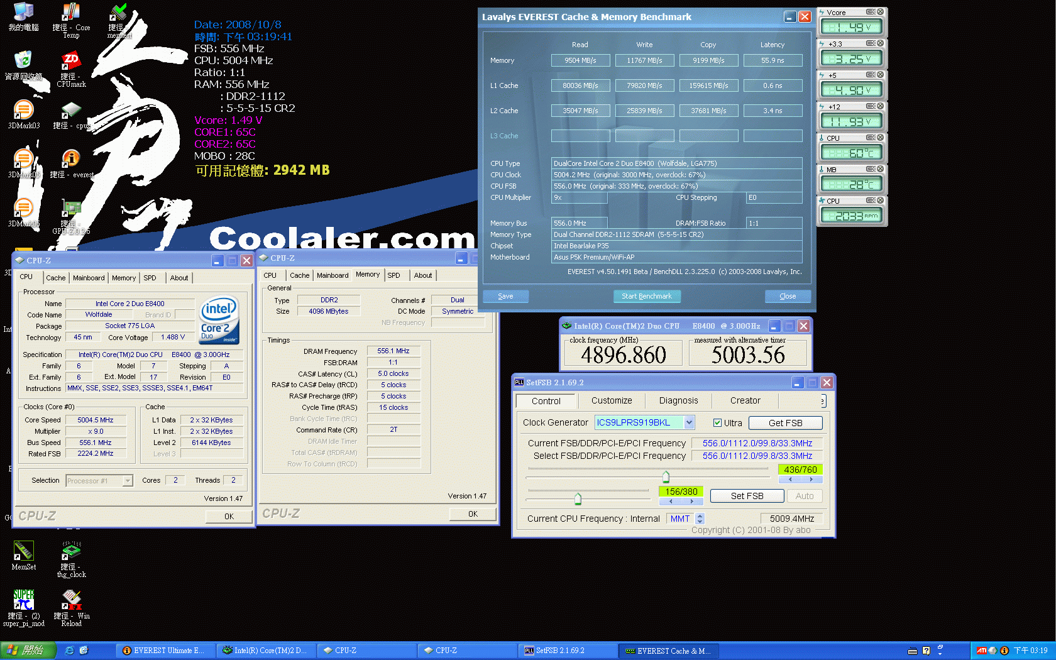Click the ATI tray icon in system tray
Image resolution: width=1056 pixels, height=660 pixels.
click(x=981, y=651)
